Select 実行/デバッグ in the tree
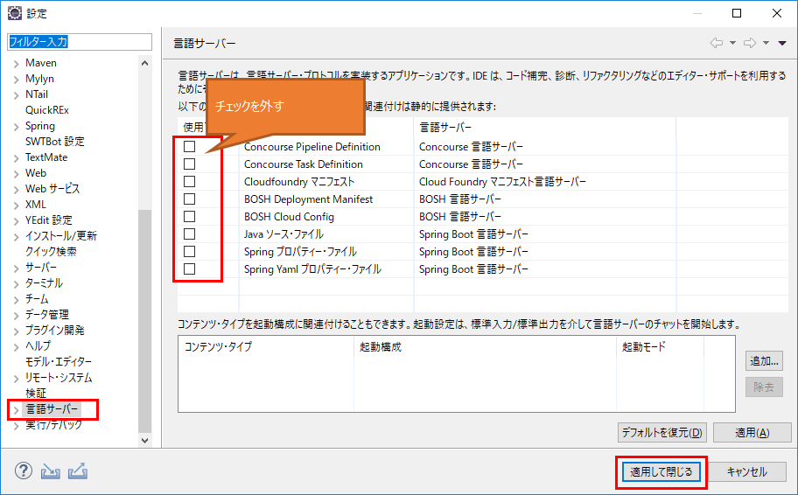Viewport: 798px width, 495px height. 53,425
